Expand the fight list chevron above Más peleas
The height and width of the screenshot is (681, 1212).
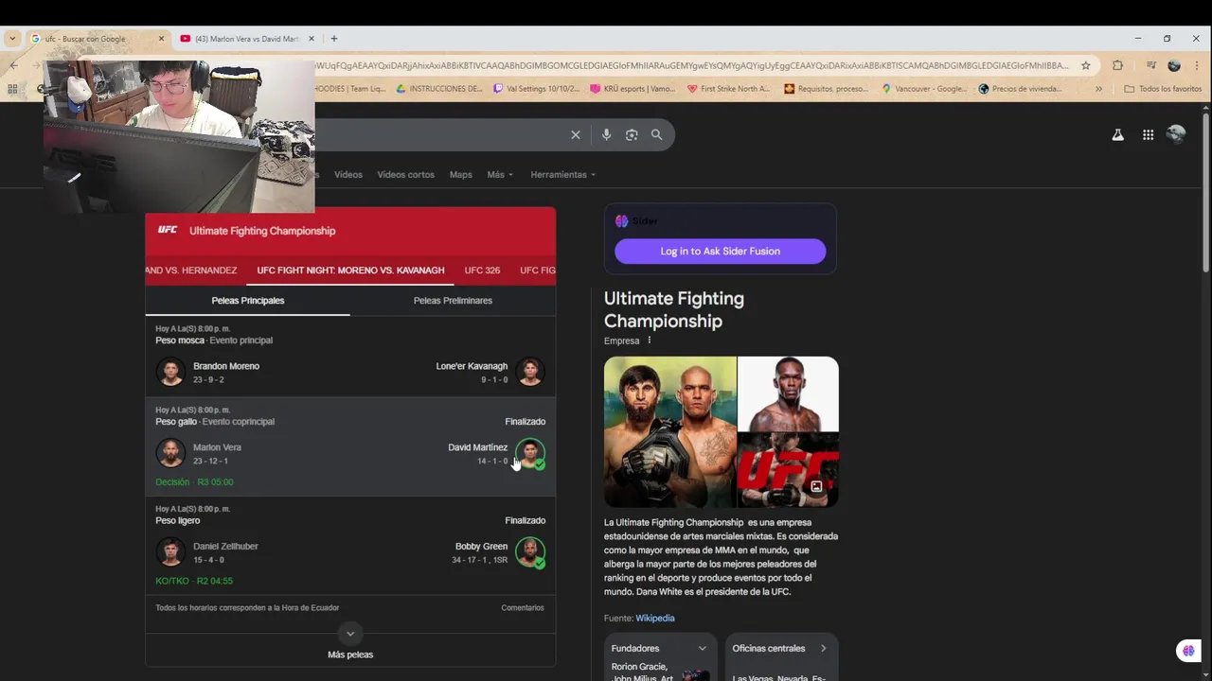350,634
